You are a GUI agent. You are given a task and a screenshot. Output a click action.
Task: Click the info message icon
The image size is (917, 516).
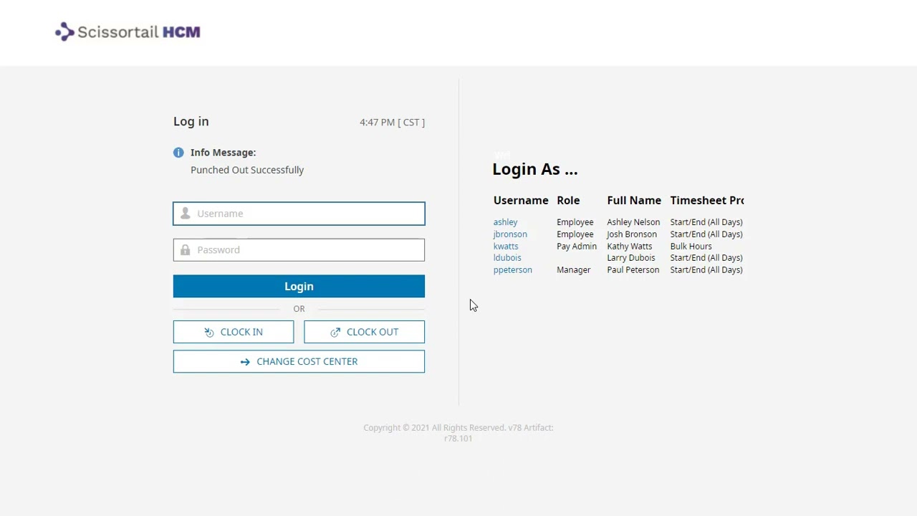[x=178, y=153]
